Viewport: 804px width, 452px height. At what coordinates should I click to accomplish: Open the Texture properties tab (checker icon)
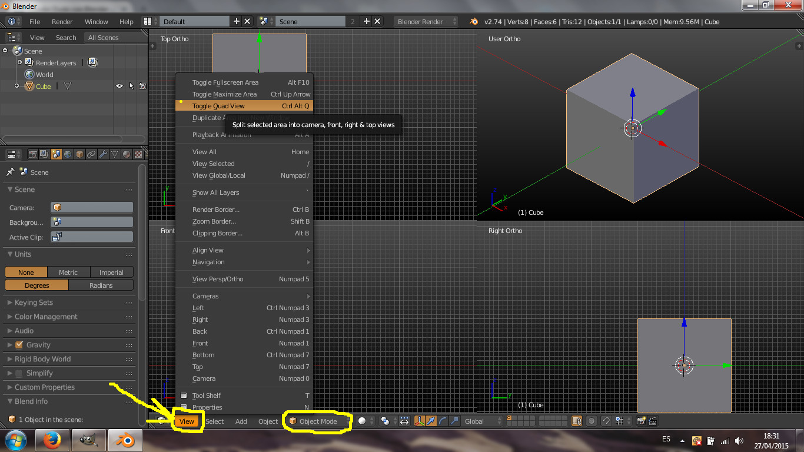tap(138, 154)
